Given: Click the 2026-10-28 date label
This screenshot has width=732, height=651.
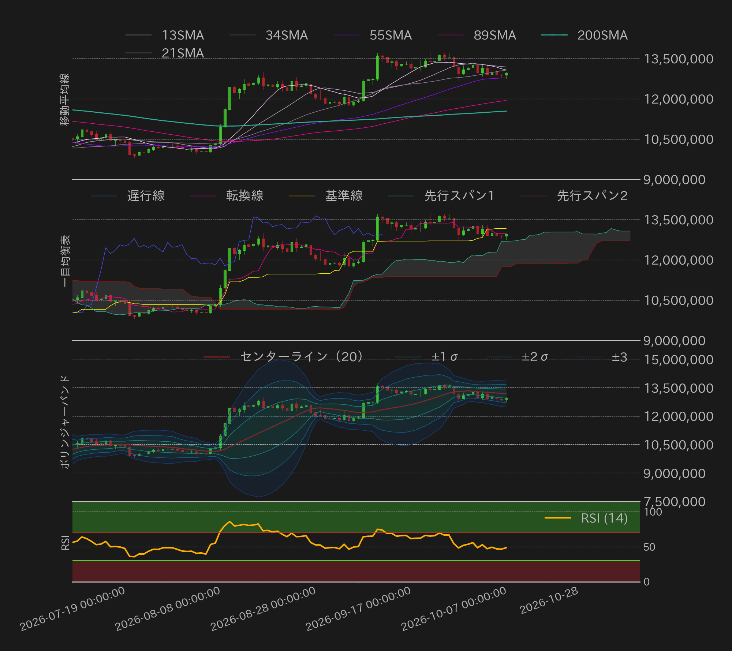Looking at the screenshot, I should coord(549,601).
